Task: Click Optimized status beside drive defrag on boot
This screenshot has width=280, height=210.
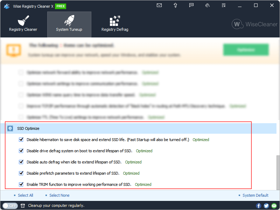Action: (144, 151)
